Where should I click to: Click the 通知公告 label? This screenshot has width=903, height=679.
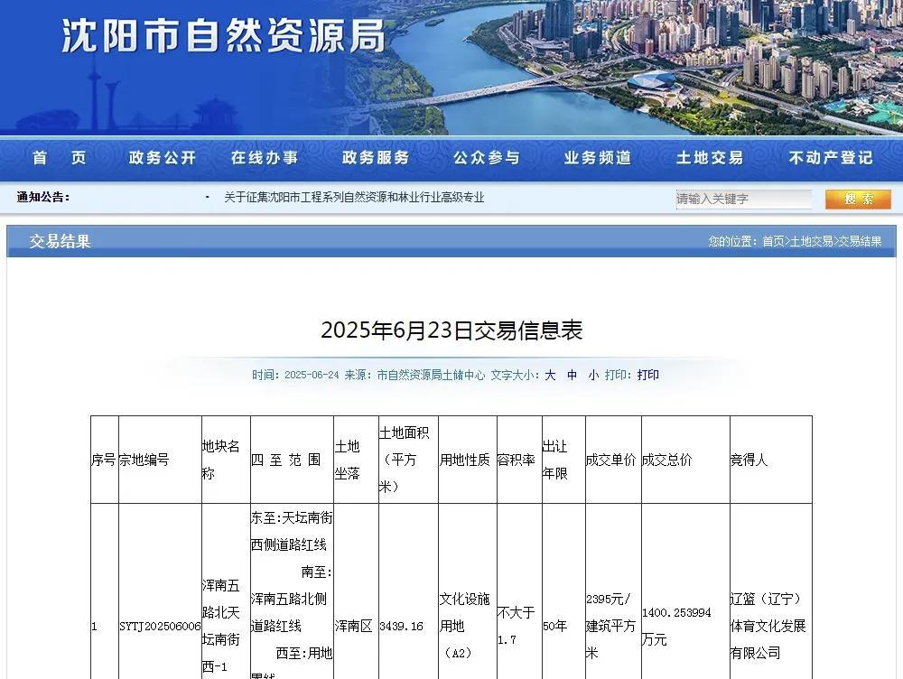[43, 198]
